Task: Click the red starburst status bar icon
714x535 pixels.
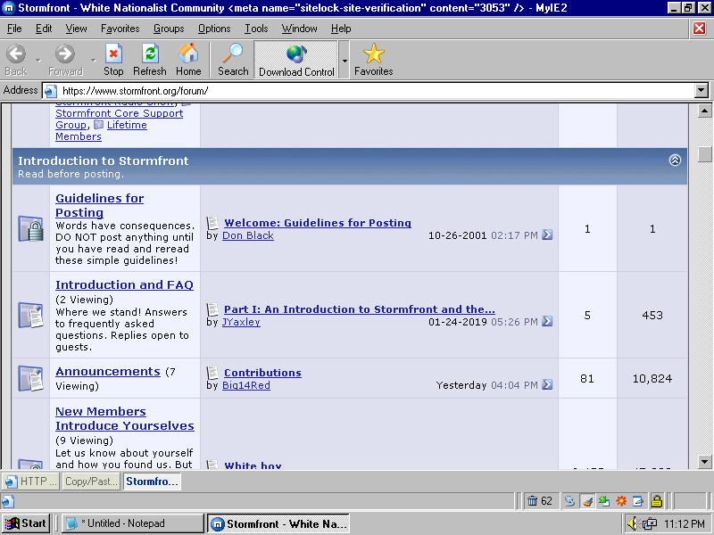Action: (x=621, y=501)
